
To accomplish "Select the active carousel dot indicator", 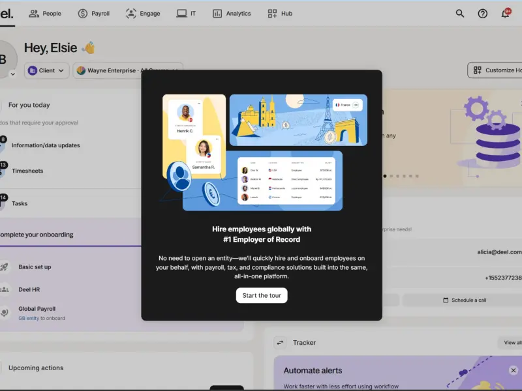I will 385,176.
